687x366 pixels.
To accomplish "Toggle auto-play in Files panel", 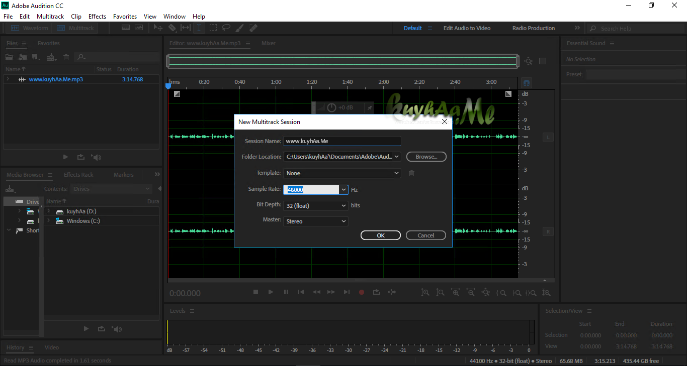I will click(x=97, y=157).
